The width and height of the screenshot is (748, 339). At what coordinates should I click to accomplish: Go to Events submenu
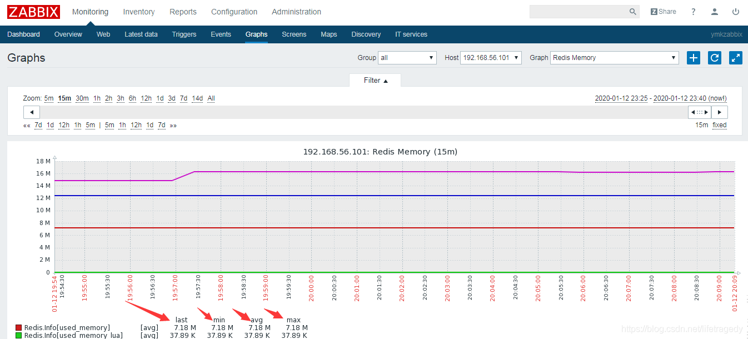(x=221, y=34)
